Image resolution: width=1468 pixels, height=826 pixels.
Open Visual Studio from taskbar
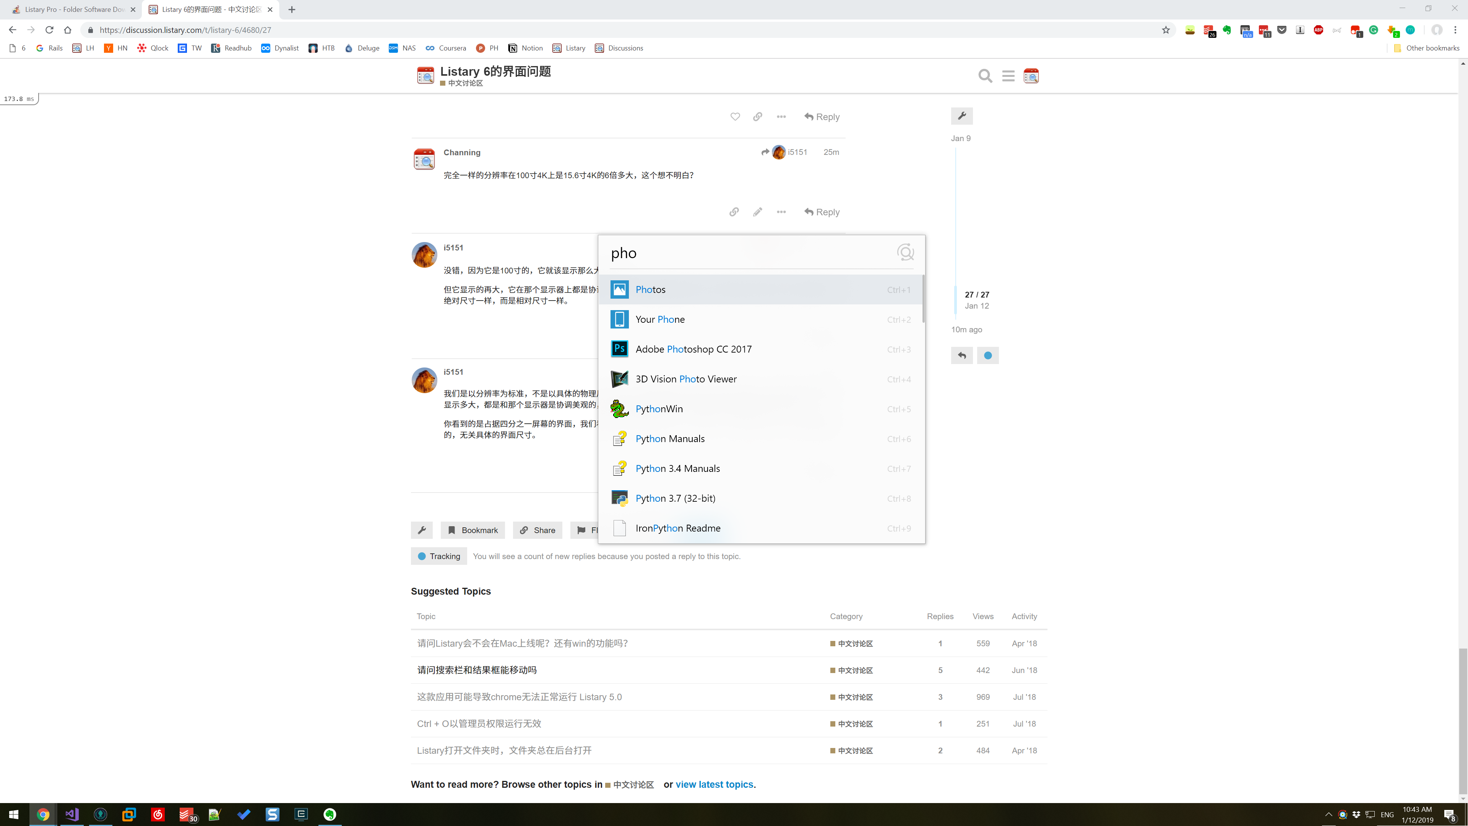pyautogui.click(x=72, y=815)
